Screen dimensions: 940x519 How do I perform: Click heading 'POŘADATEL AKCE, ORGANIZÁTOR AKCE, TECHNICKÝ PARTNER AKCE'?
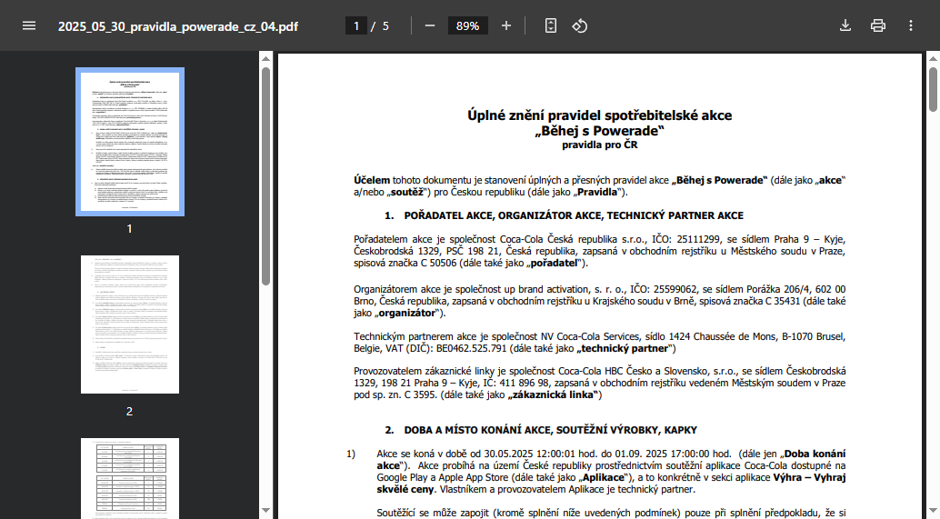coord(574,215)
